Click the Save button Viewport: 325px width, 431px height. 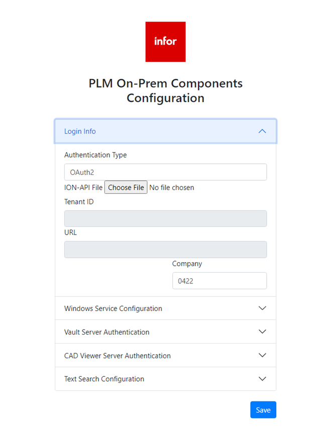coord(263,410)
